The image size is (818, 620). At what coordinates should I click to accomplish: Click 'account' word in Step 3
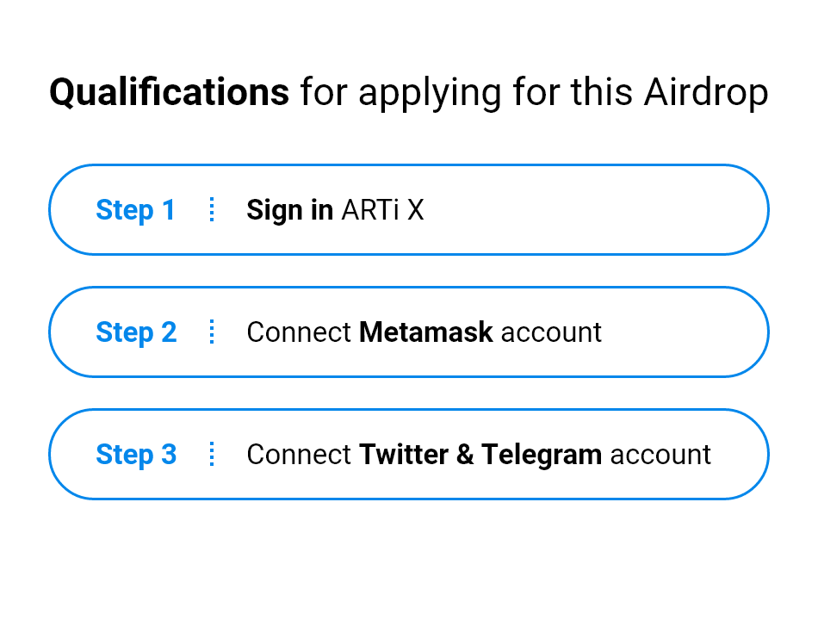click(660, 455)
